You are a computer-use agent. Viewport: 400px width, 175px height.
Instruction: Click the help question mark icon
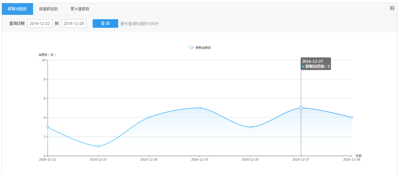392,8
